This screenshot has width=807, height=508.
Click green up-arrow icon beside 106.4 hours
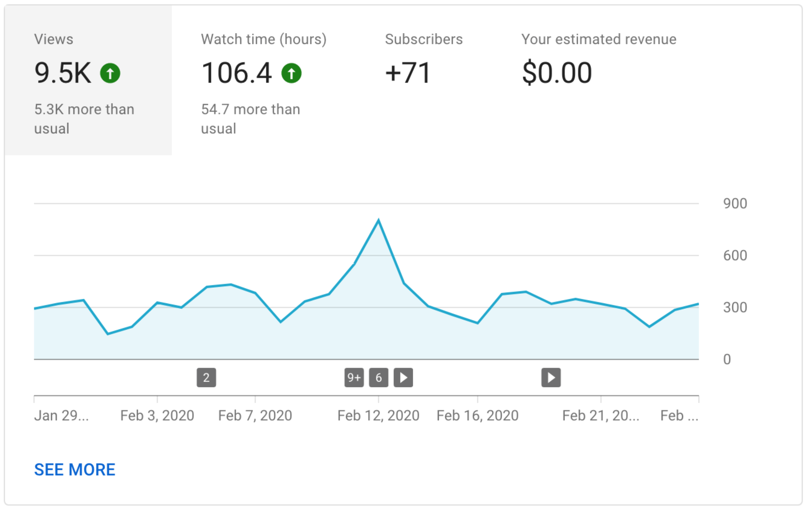[291, 73]
